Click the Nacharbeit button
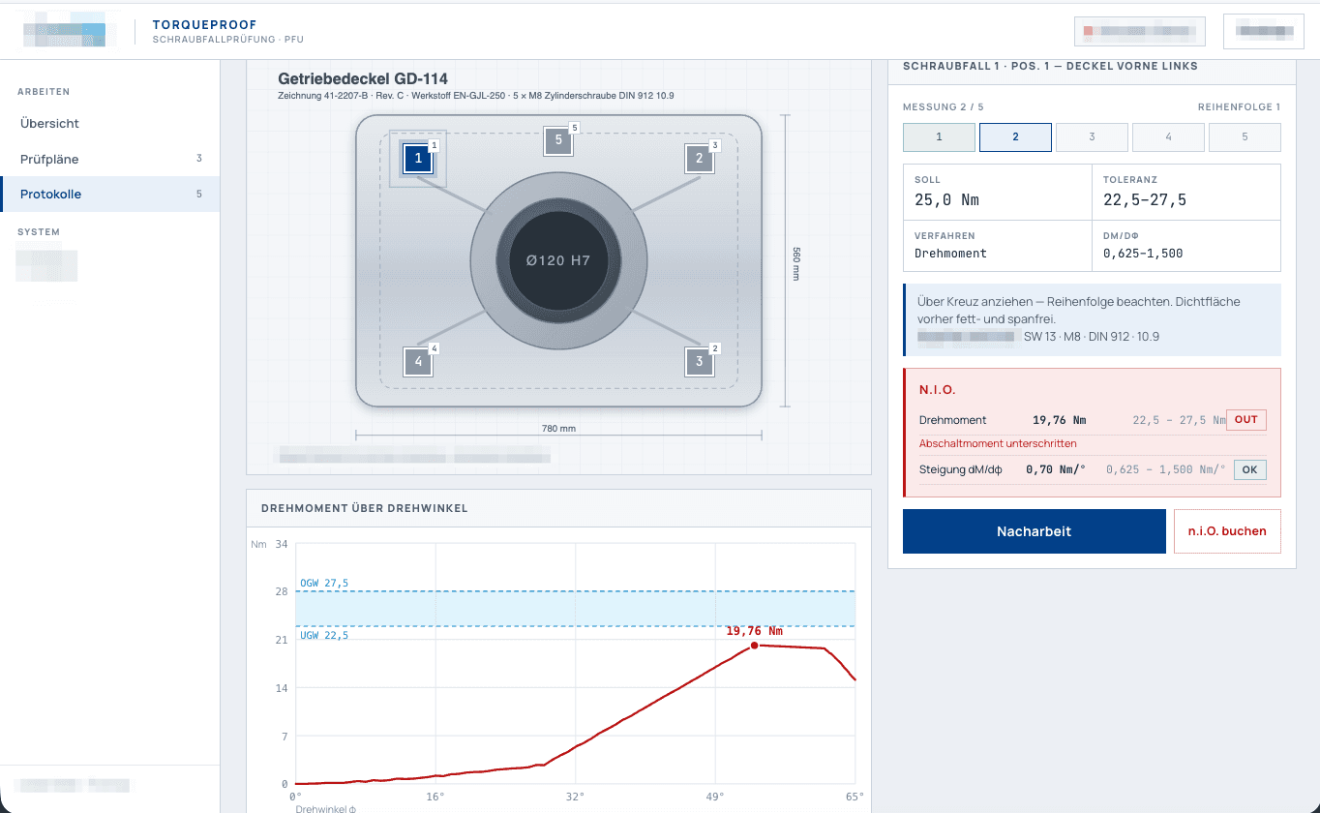Screen dimensions: 1320x813 [1034, 531]
